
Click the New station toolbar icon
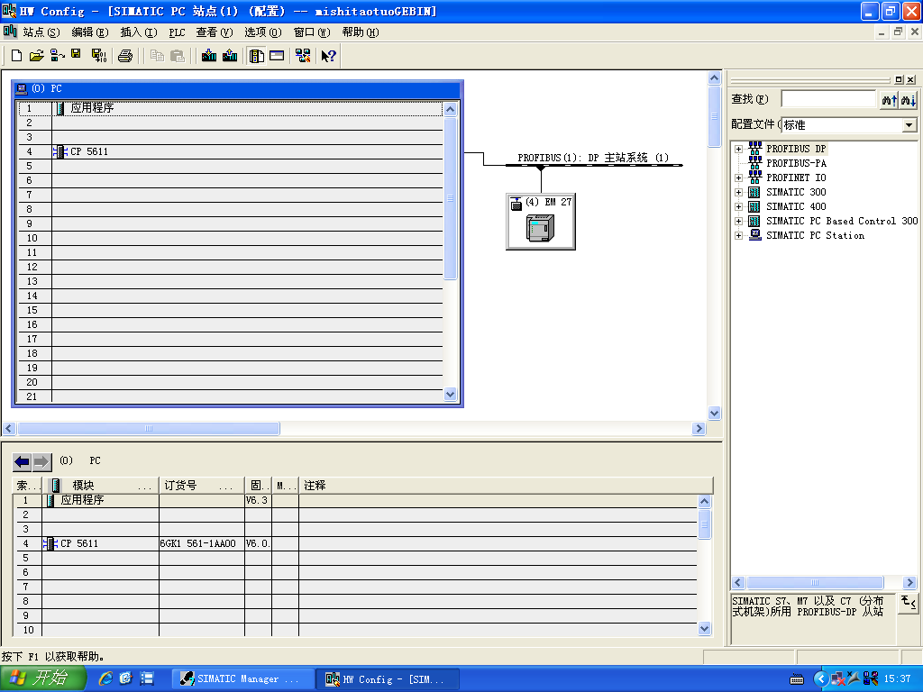[16, 56]
